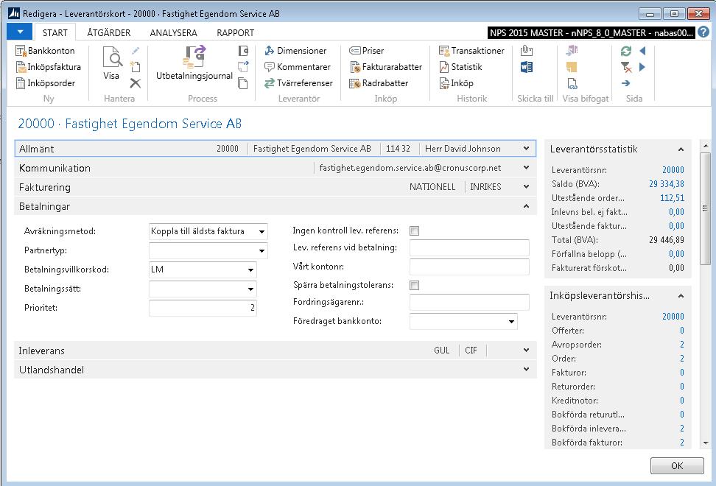Open Kommentarer for the vendor
This screenshot has width=716, height=486.
pos(298,67)
